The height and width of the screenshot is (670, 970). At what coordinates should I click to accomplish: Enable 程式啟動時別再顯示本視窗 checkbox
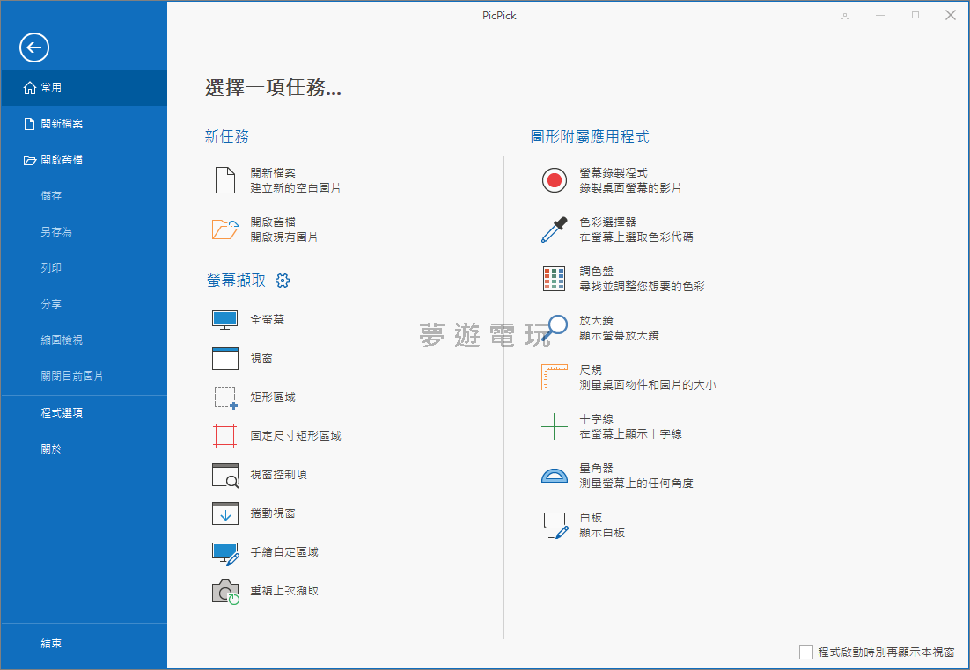pyautogui.click(x=806, y=652)
